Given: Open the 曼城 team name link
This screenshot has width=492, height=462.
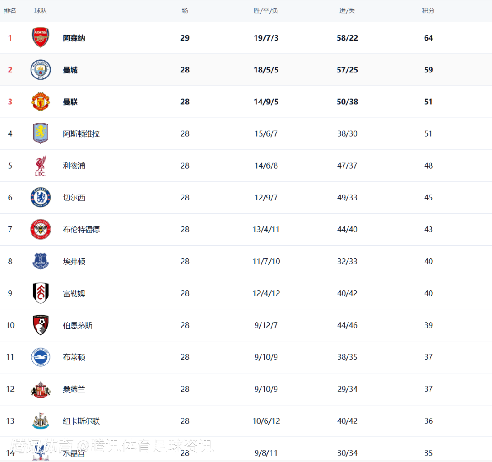Looking at the screenshot, I should coord(70,70).
